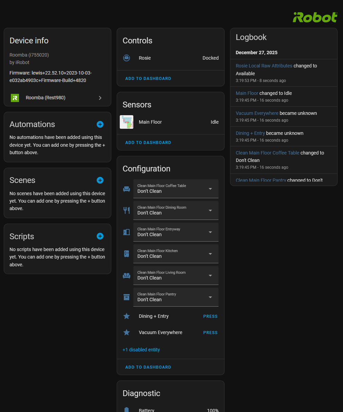Click the '3:19:53 PM - 8 seconds ago' timestamp
This screenshot has width=343, height=412.
[261, 81]
